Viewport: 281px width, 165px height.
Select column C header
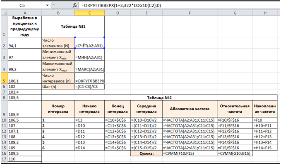(89, 12)
